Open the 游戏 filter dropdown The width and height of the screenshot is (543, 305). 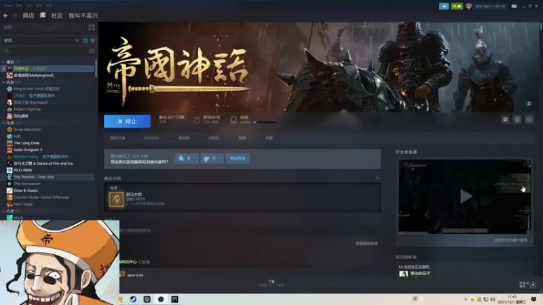tap(41, 41)
